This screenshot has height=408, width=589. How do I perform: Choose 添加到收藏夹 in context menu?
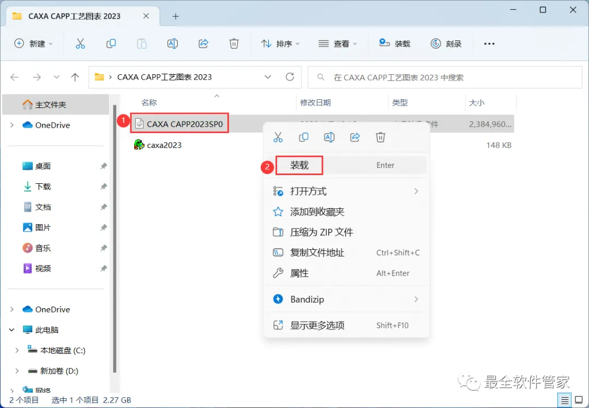[346, 212]
